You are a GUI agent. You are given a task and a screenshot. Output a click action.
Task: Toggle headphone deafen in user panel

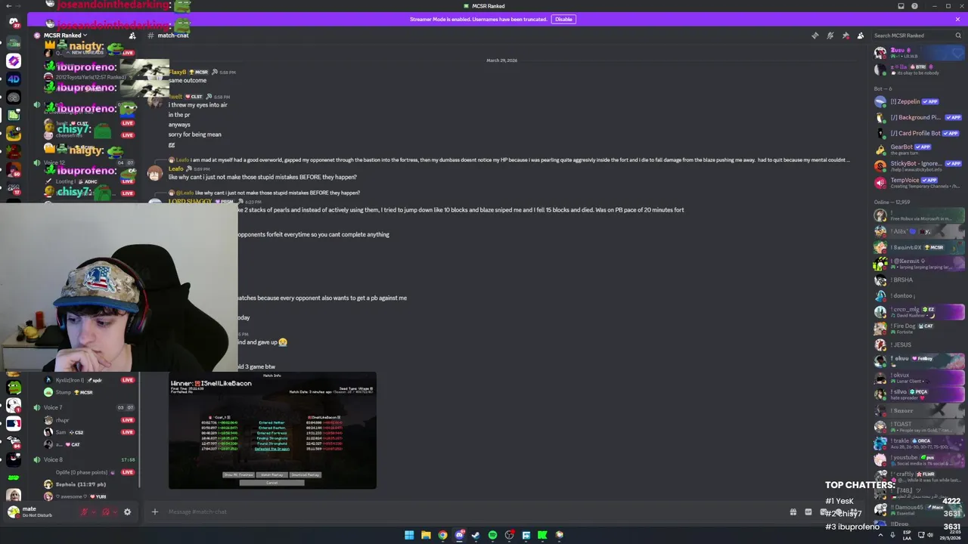[x=106, y=512]
